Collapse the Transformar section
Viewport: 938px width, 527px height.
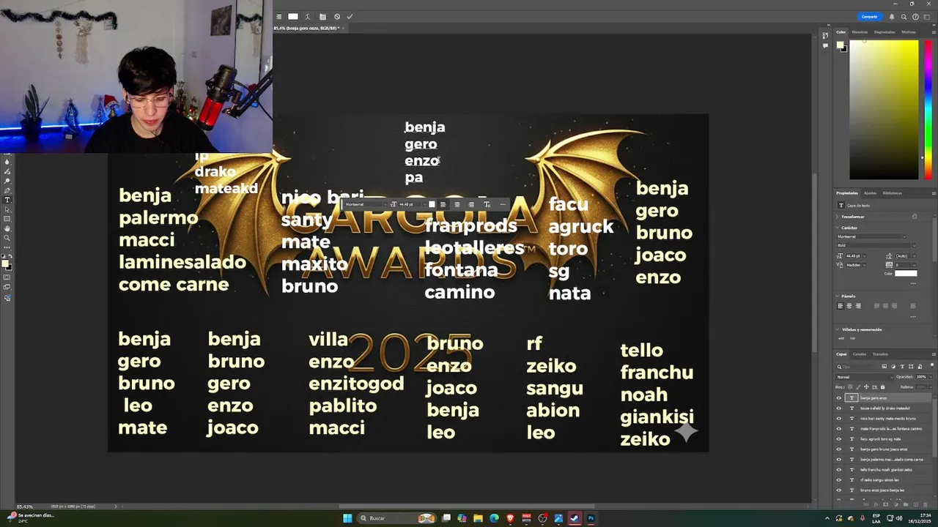pyautogui.click(x=838, y=217)
